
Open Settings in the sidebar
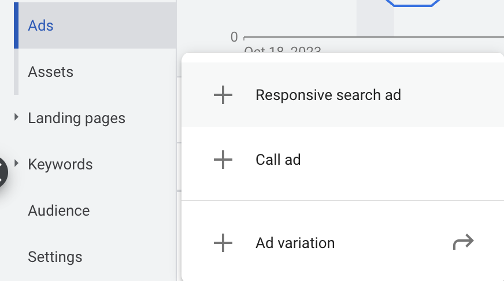click(55, 257)
